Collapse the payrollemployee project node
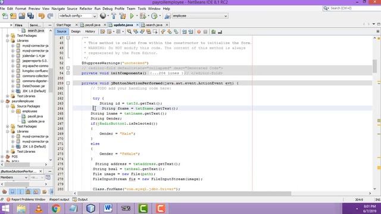The image size is (381, 214). (x=2, y=101)
